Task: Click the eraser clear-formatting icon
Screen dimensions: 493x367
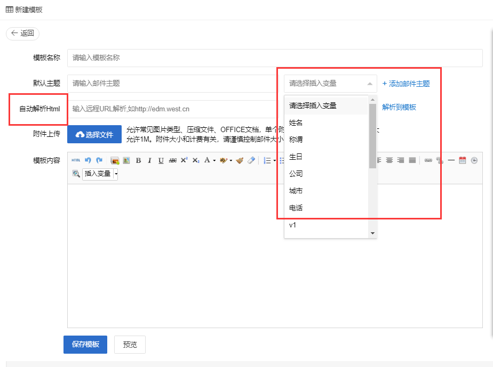Action: (251, 160)
